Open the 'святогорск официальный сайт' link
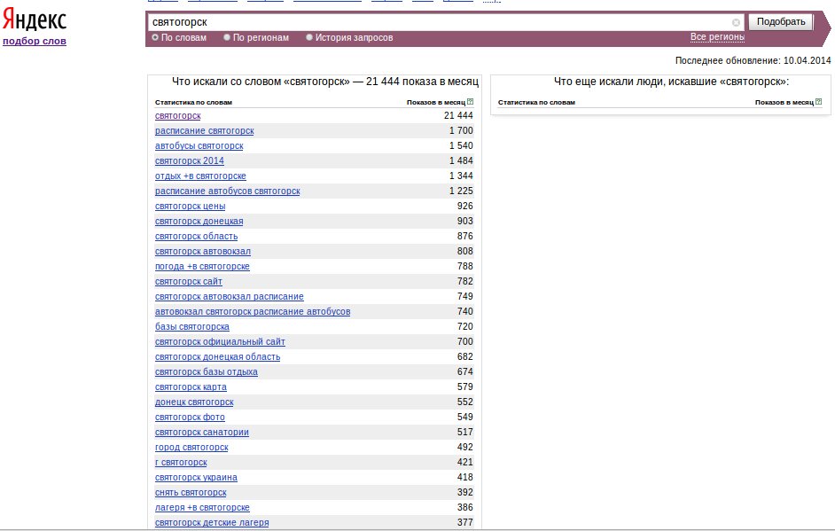The height and width of the screenshot is (531, 835). point(220,342)
